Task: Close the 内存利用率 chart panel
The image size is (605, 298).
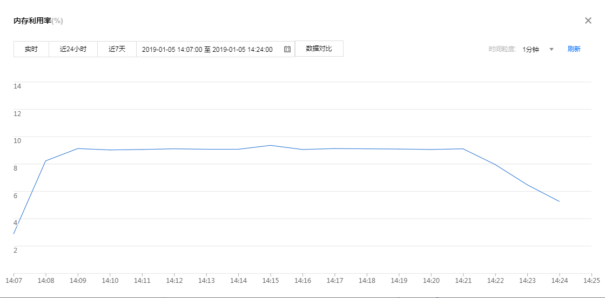Action: pyautogui.click(x=588, y=21)
